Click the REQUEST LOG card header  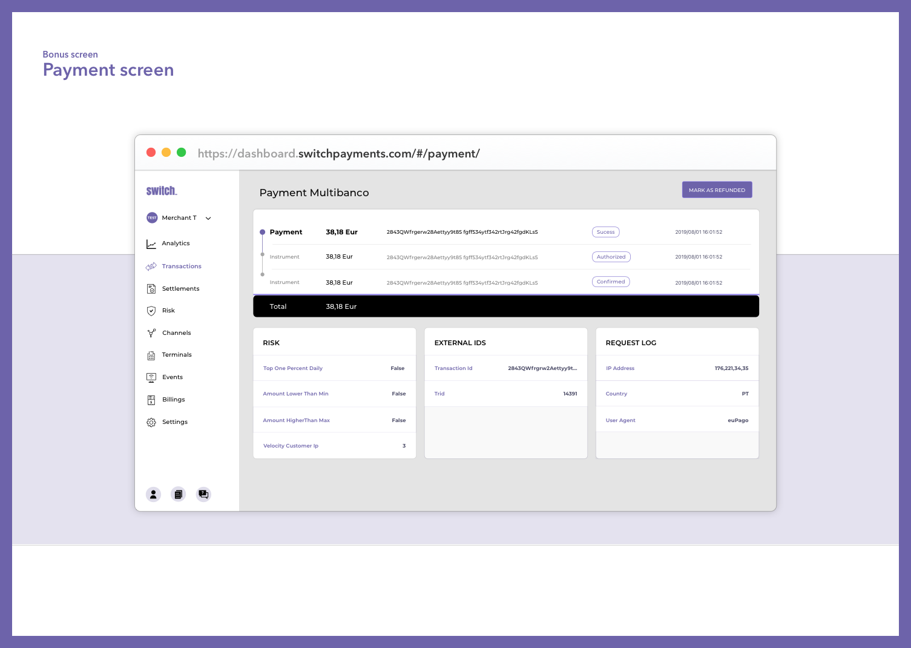pos(631,343)
